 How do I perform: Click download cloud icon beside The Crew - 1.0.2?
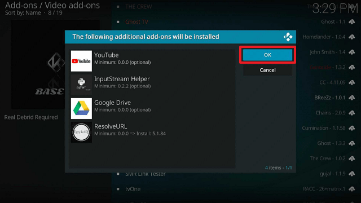point(351,158)
